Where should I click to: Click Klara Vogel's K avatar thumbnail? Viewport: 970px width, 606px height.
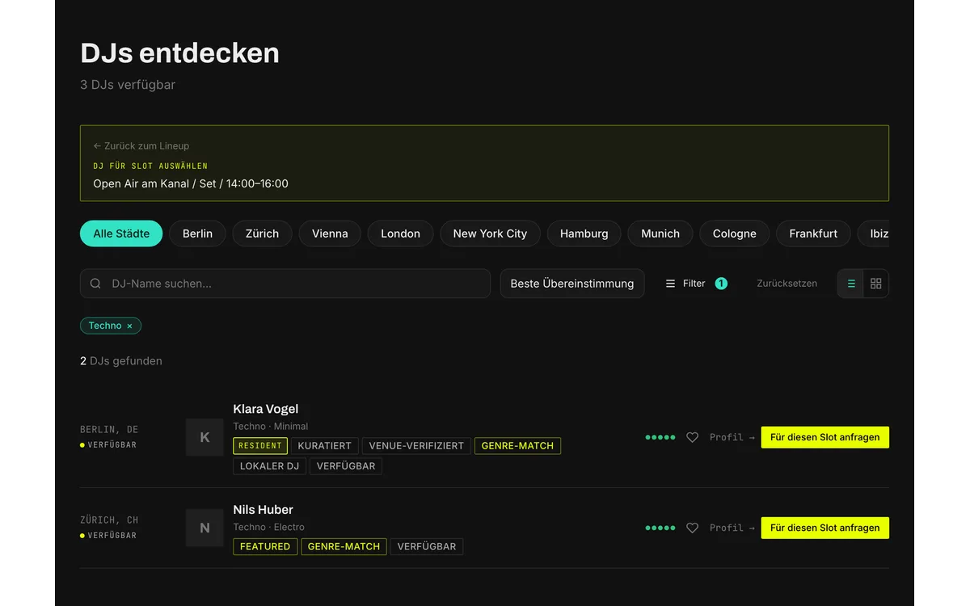click(205, 437)
